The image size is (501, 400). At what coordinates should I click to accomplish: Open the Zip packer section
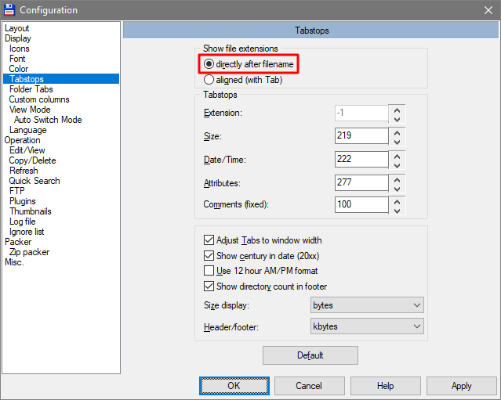pos(29,252)
